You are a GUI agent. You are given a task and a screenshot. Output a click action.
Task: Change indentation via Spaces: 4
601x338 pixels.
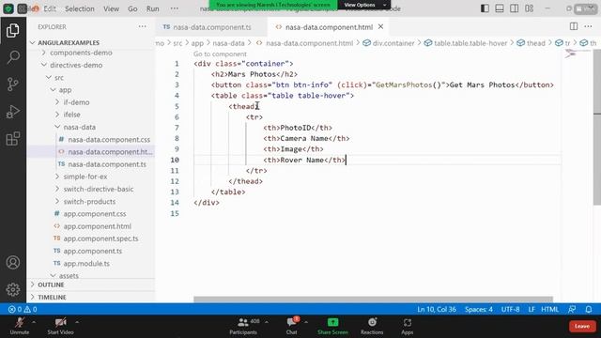(x=479, y=309)
